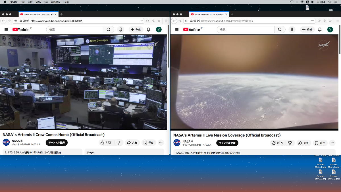Save the Crew Comes Home video
The width and height of the screenshot is (341, 192).
149,143
